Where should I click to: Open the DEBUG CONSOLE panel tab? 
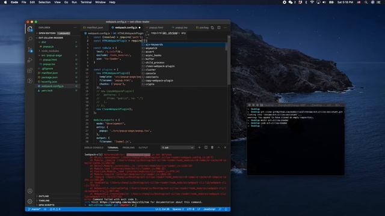tap(94, 148)
